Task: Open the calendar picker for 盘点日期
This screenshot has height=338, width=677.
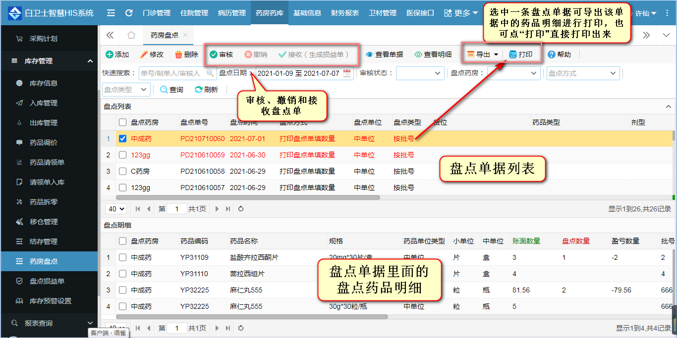Action: pos(347,73)
